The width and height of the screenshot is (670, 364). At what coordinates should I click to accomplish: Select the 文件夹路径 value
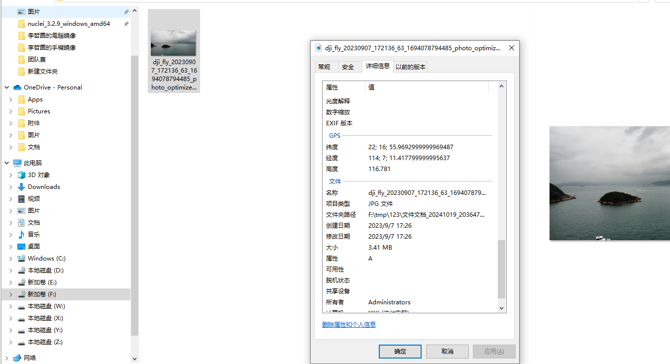[x=427, y=215]
